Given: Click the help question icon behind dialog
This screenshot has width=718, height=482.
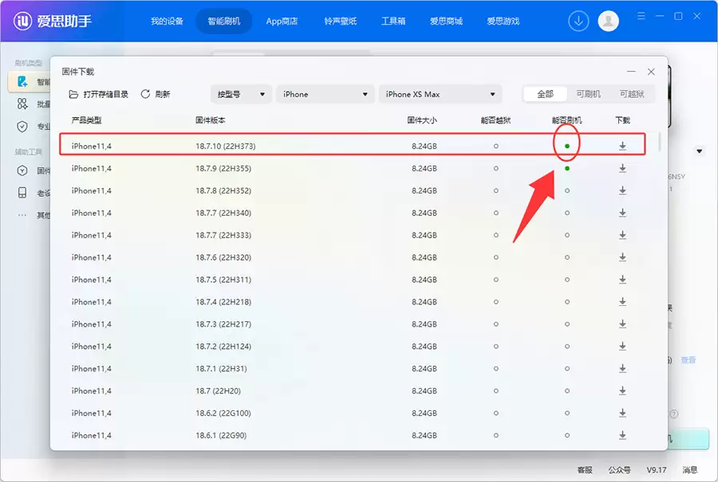Looking at the screenshot, I should point(674,413).
